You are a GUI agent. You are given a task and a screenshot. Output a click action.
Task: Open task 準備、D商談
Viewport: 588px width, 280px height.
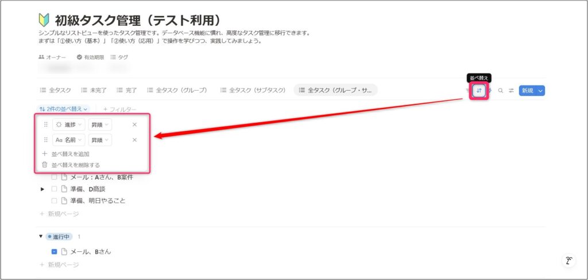coord(88,189)
